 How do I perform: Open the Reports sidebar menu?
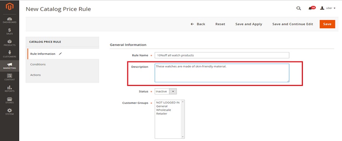pos(9,89)
